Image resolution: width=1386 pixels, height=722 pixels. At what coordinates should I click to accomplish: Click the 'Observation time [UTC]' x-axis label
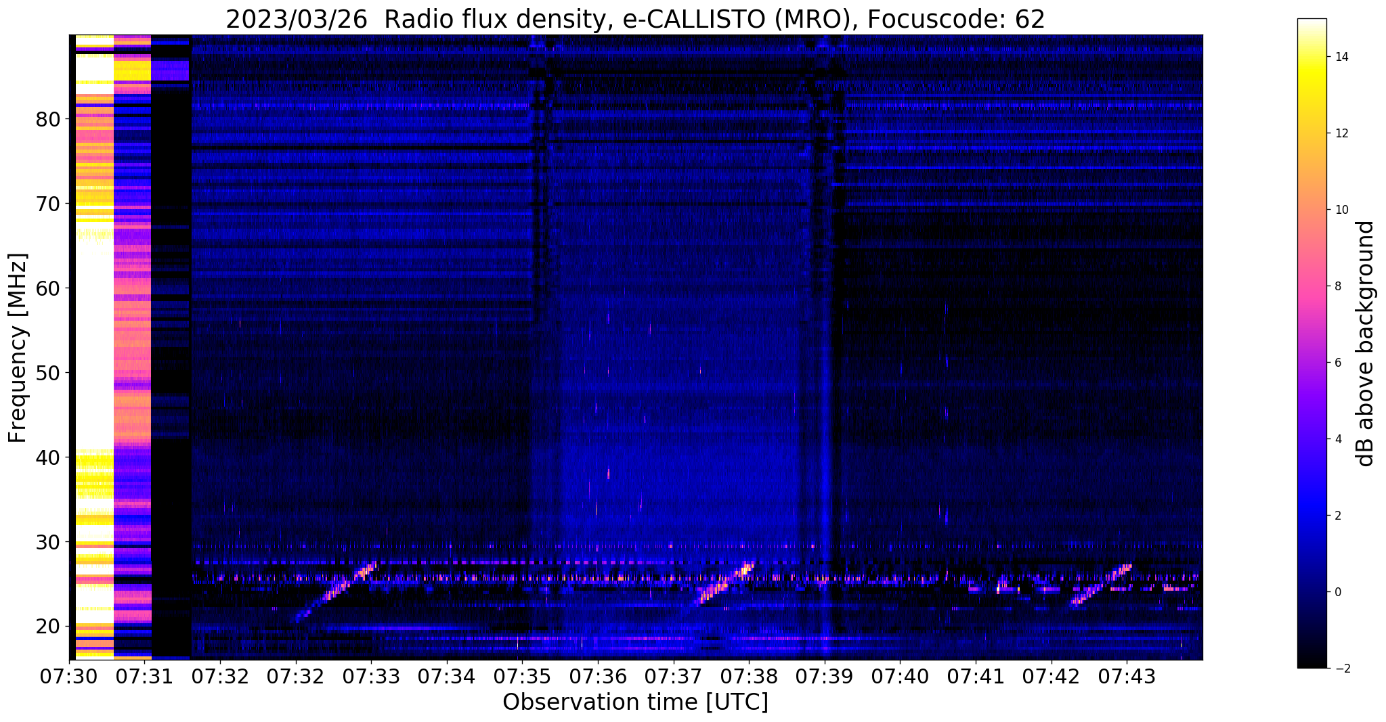[635, 702]
